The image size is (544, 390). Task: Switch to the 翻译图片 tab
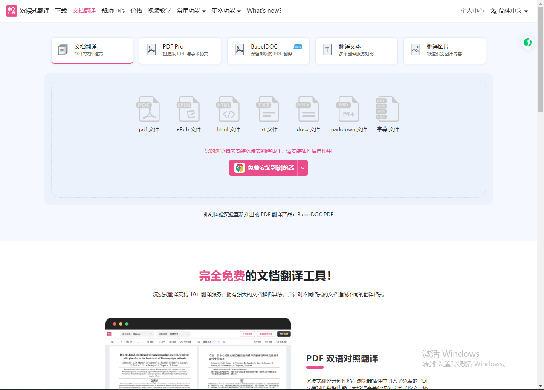tap(445, 51)
